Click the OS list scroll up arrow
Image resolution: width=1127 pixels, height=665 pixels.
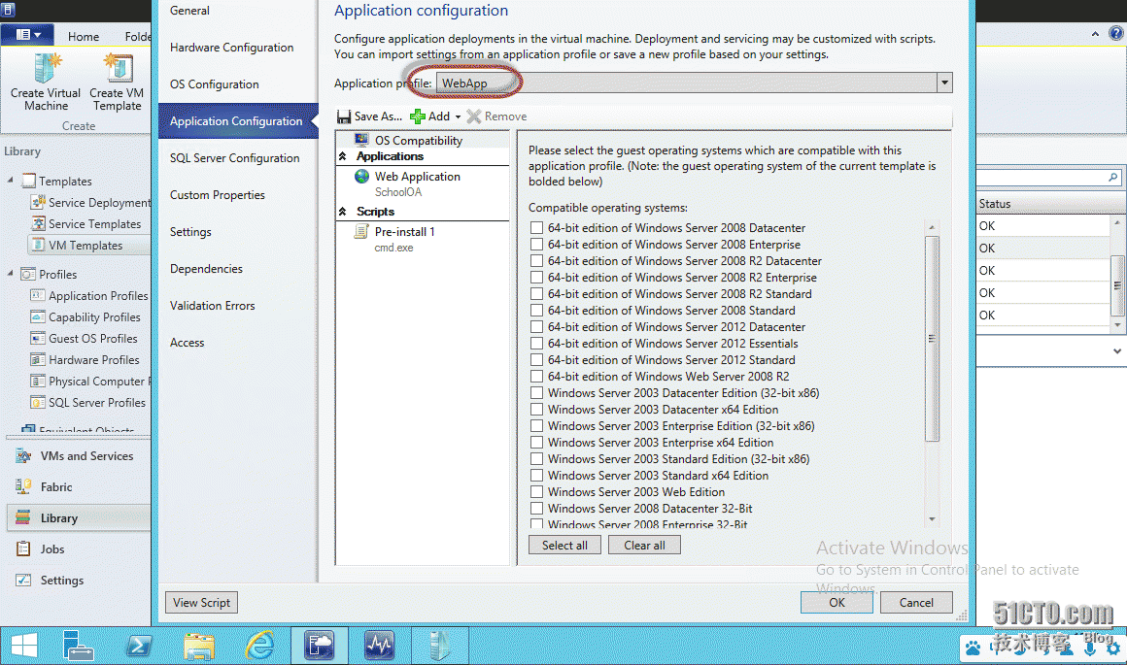(x=932, y=227)
